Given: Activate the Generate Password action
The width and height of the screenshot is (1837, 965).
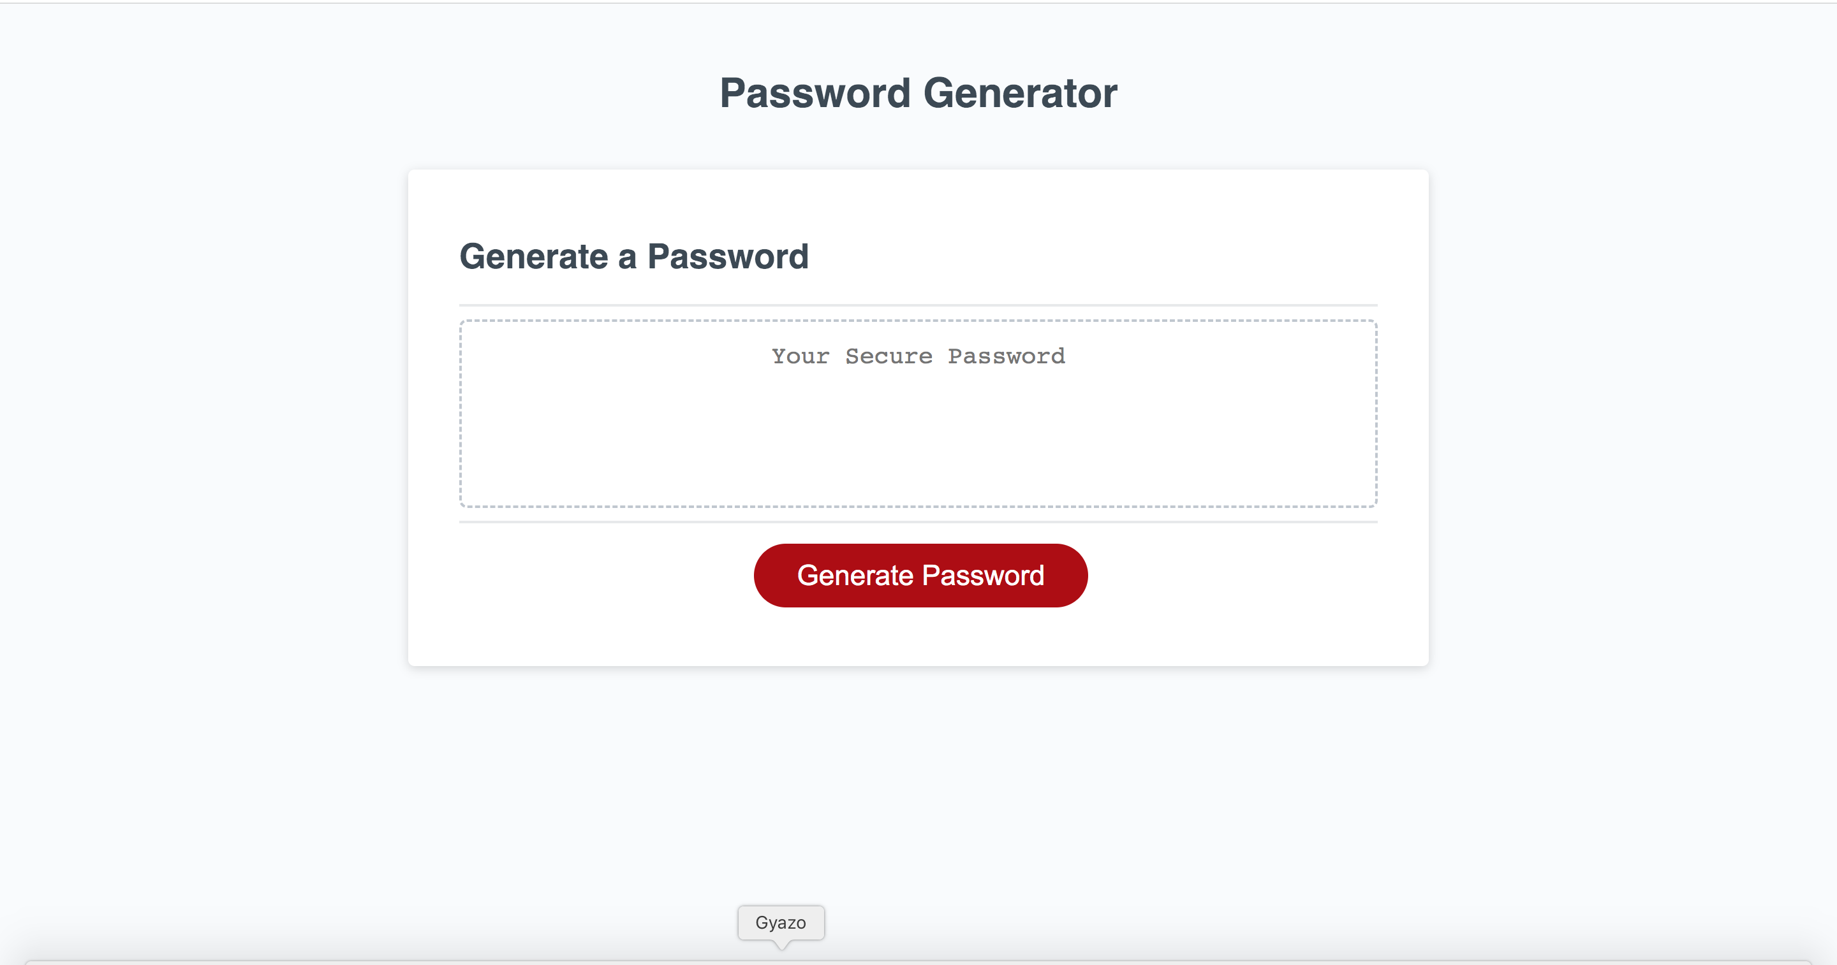Looking at the screenshot, I should pyautogui.click(x=920, y=574).
